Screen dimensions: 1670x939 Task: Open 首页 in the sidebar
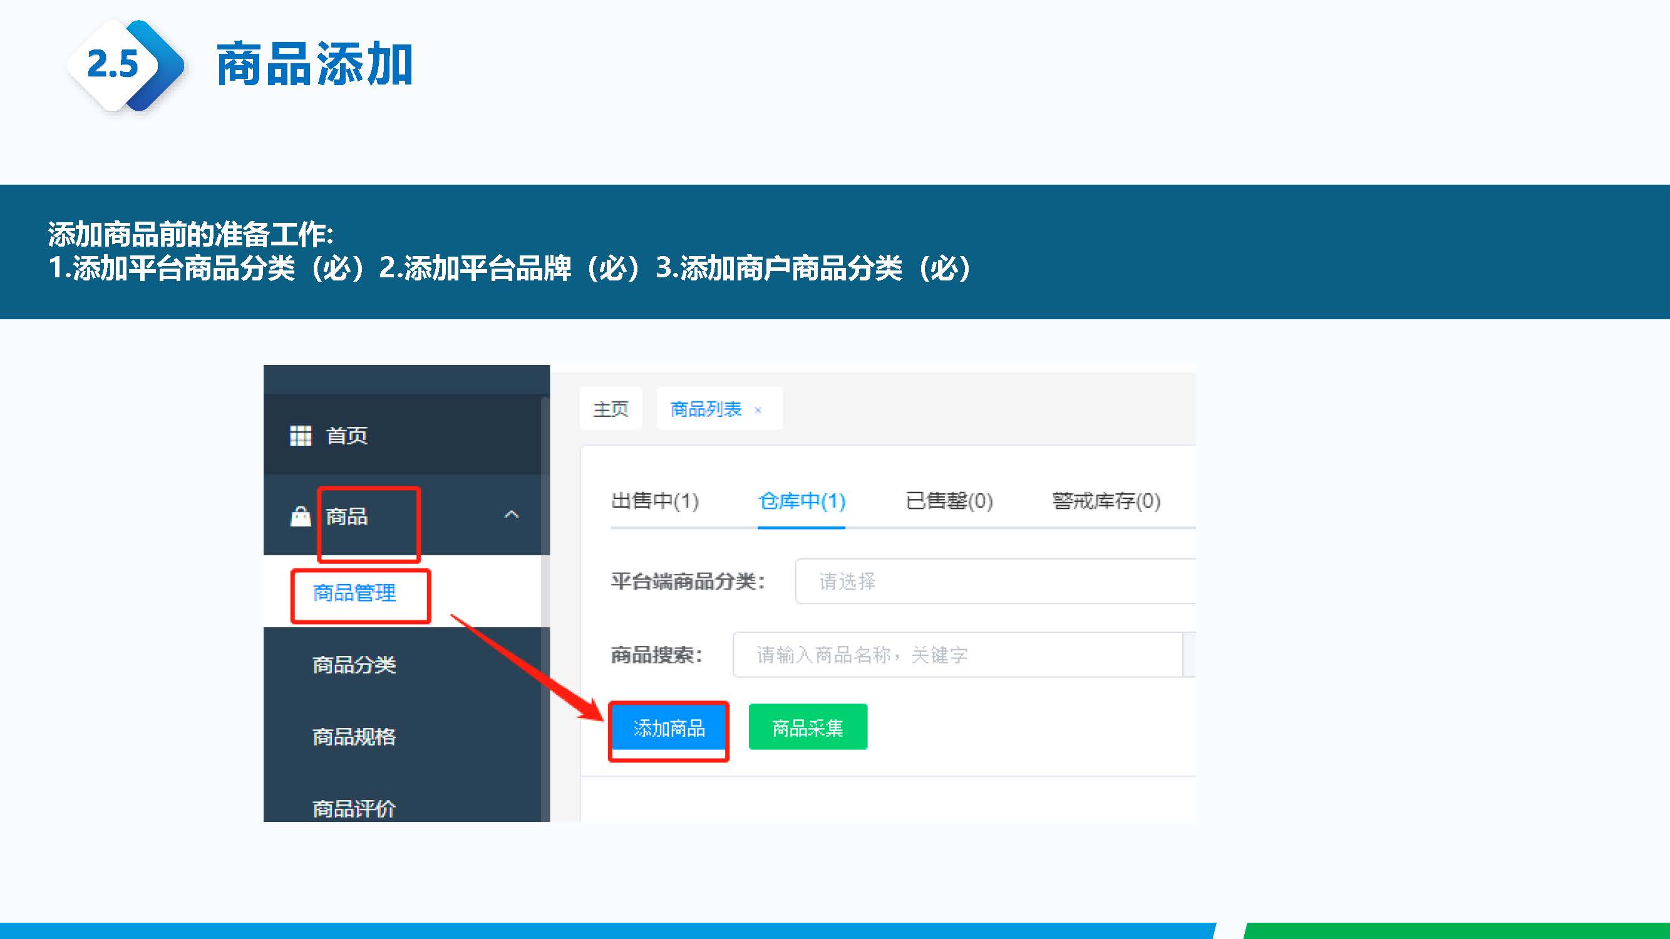(346, 436)
